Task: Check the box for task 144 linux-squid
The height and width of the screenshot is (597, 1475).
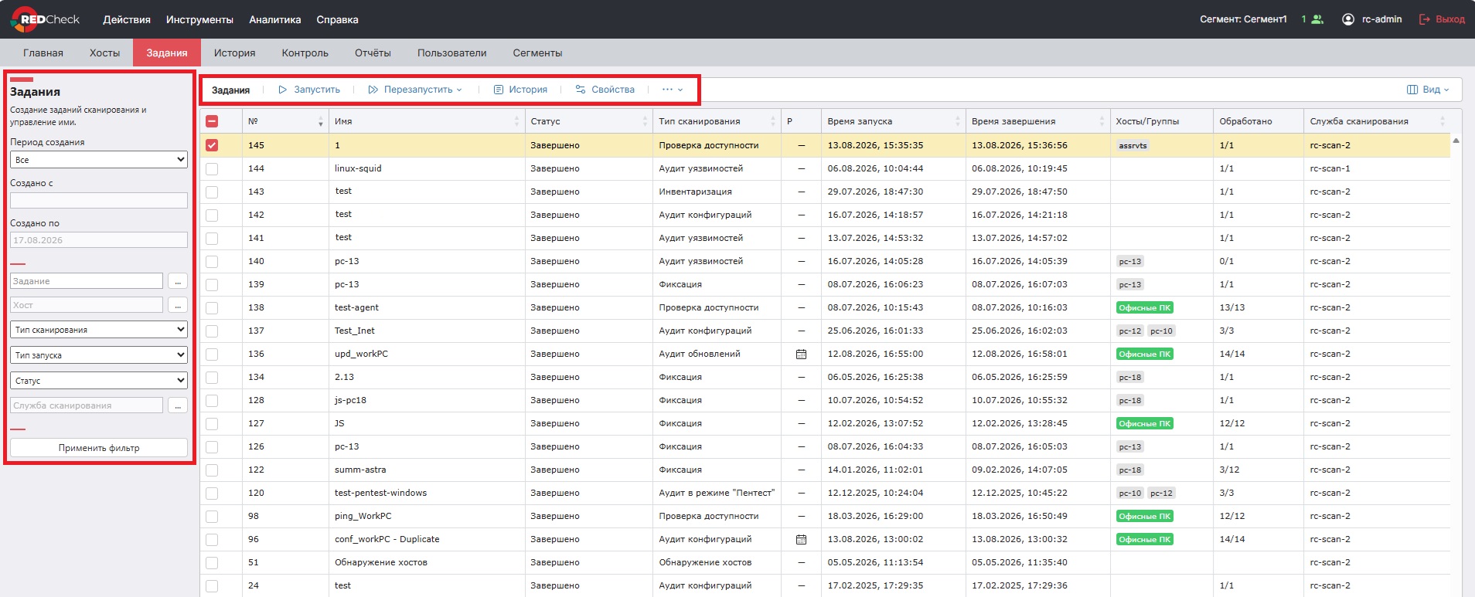Action: (x=212, y=168)
